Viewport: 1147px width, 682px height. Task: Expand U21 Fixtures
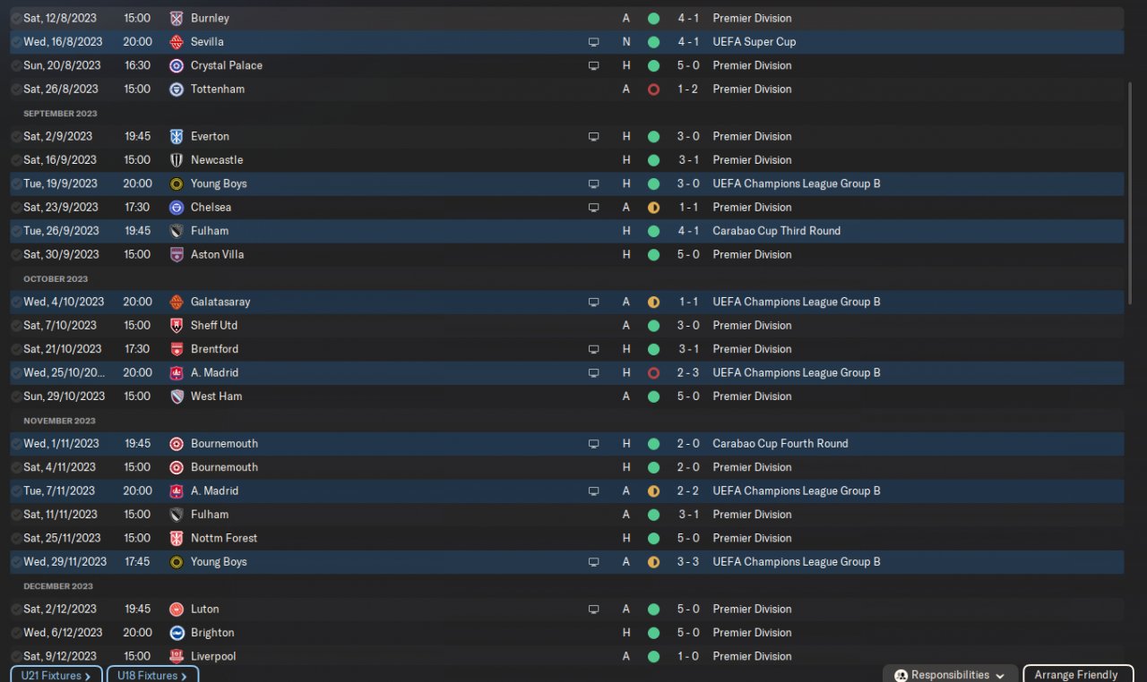click(56, 676)
